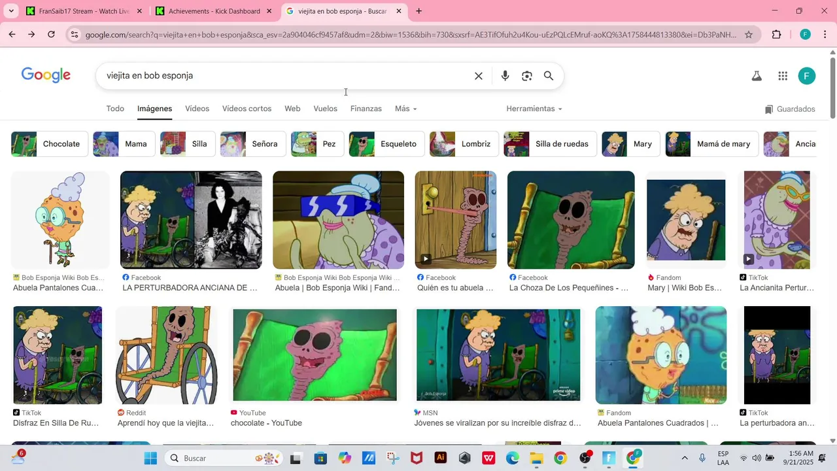The image size is (837, 471).
Task: Click the magnifier search submit icon
Action: pos(549,76)
